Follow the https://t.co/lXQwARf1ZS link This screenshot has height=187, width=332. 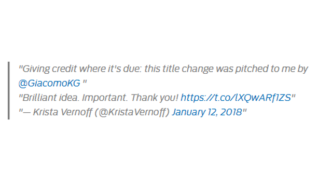coord(236,98)
